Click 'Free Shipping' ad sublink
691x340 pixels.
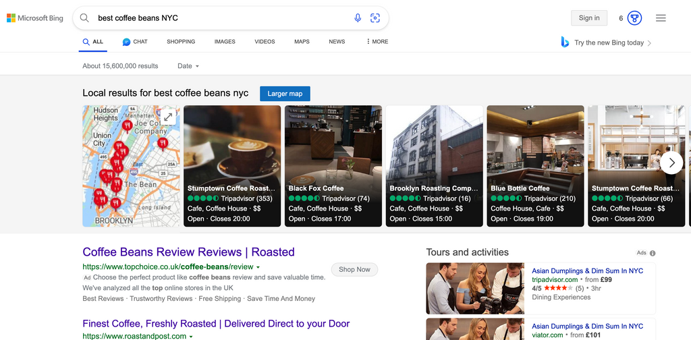[220, 299]
